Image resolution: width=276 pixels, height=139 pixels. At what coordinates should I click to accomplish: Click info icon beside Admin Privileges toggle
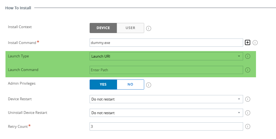149,85
